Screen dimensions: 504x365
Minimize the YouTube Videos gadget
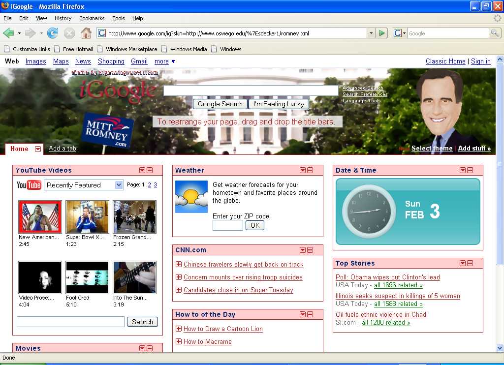(x=150, y=170)
